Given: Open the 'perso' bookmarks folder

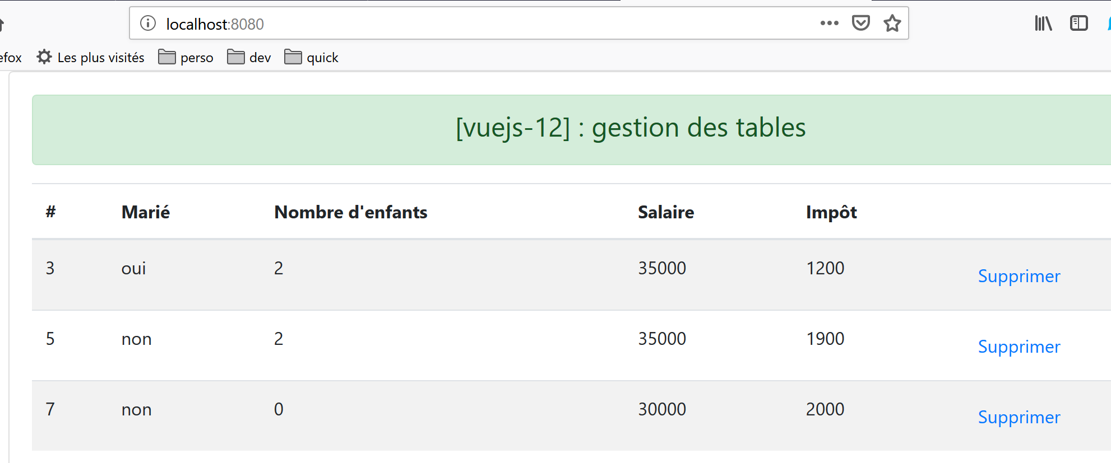Looking at the screenshot, I should point(186,58).
